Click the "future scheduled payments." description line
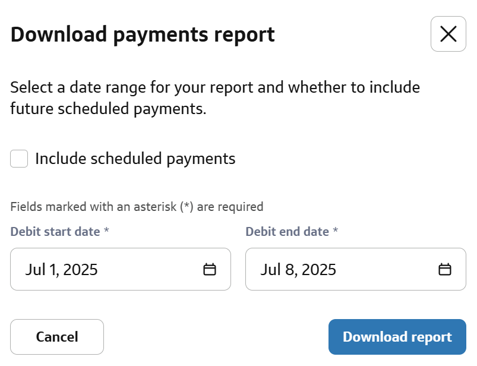Screen dimensions: 477x366 click(x=108, y=109)
